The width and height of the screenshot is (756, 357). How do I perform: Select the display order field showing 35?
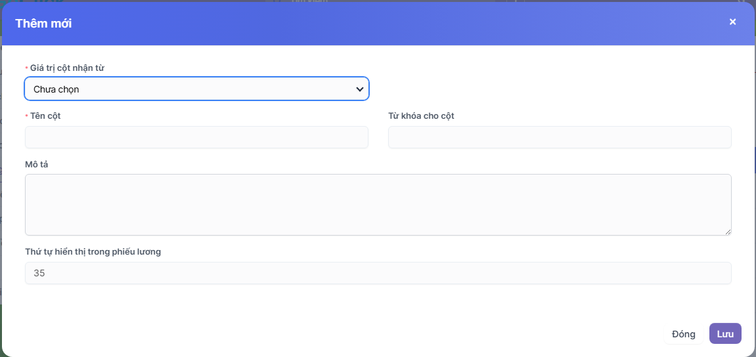point(378,273)
